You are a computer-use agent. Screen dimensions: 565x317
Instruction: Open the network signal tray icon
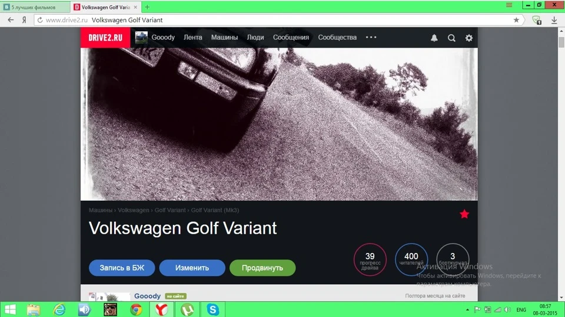[x=498, y=310]
